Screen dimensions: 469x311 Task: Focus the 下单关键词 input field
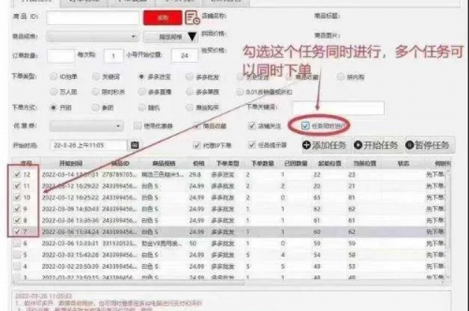[338, 108]
